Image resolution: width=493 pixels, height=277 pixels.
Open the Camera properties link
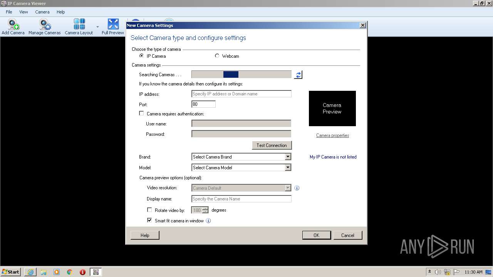[x=333, y=135]
